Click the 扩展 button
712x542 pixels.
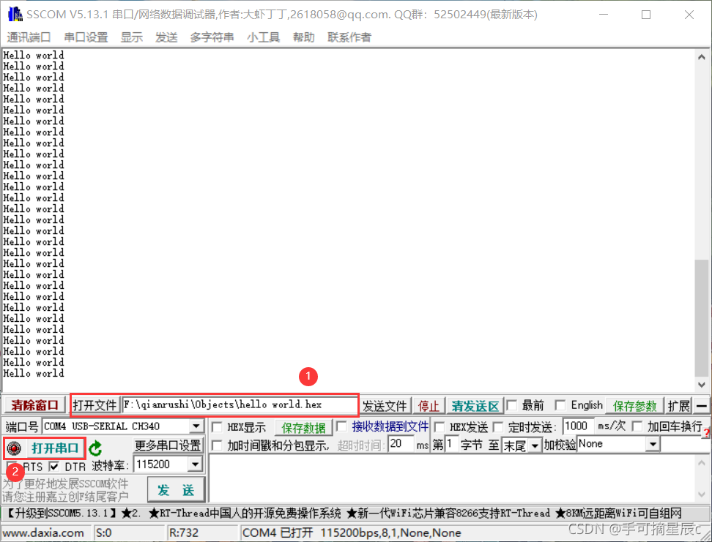(679, 405)
